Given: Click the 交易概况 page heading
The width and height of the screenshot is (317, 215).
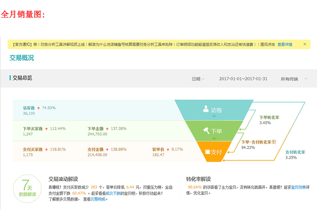Looking at the screenshot, I should (22, 58).
